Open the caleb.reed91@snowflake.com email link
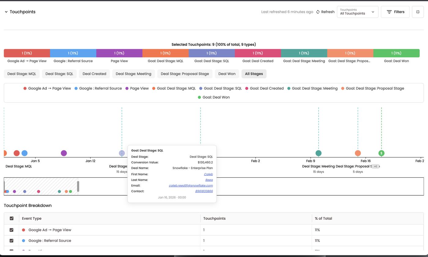 tap(191, 186)
